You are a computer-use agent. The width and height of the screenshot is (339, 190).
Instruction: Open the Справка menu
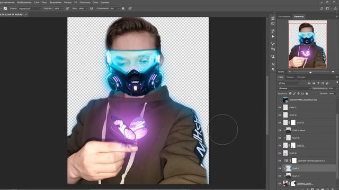[105, 2]
